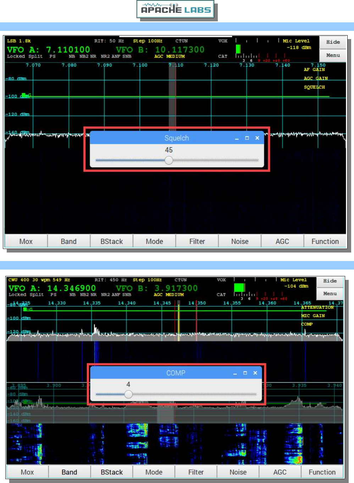Screen dimensions: 354x483
Task: Select AGC GAIN label in upper screen
Action: (x=316, y=78)
